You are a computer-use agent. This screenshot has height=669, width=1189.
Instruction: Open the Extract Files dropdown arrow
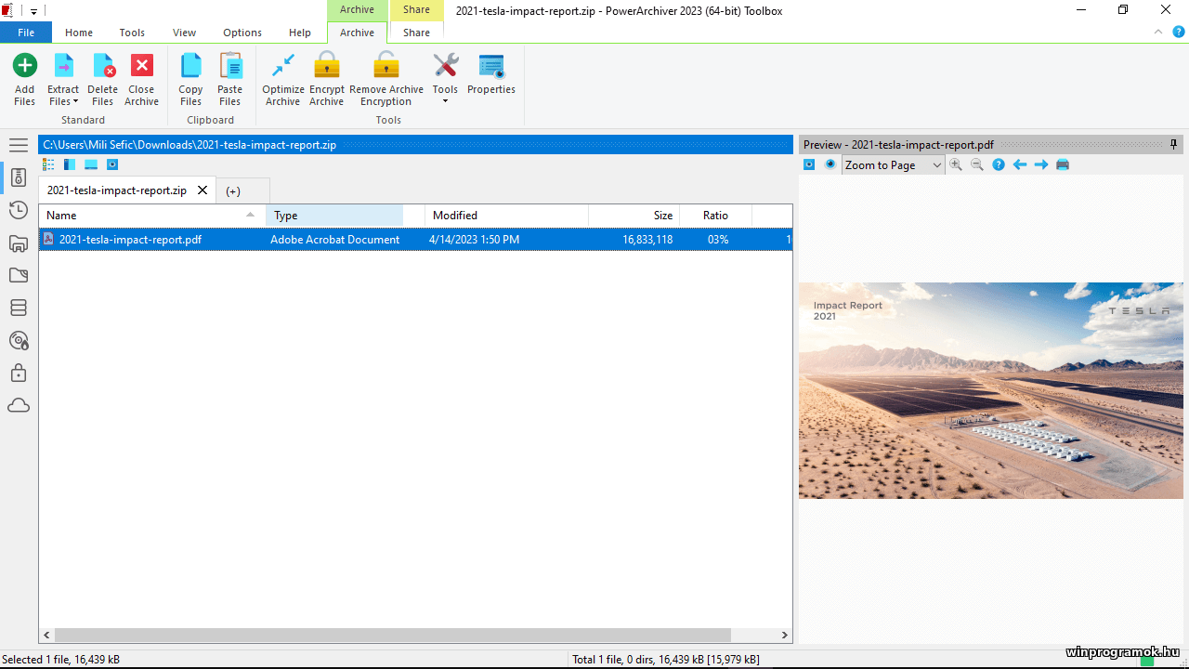click(75, 102)
